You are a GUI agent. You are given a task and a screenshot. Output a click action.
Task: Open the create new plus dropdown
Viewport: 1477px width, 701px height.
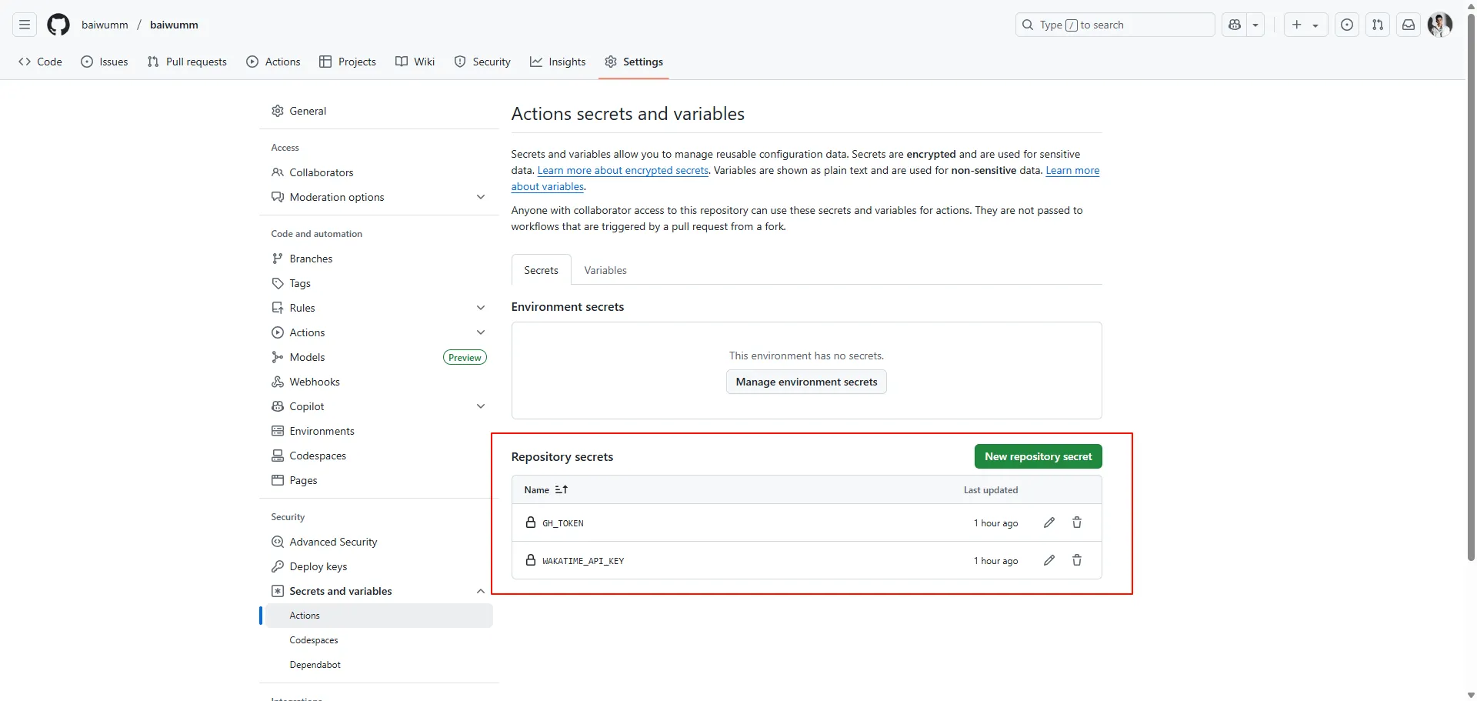[x=1305, y=25]
